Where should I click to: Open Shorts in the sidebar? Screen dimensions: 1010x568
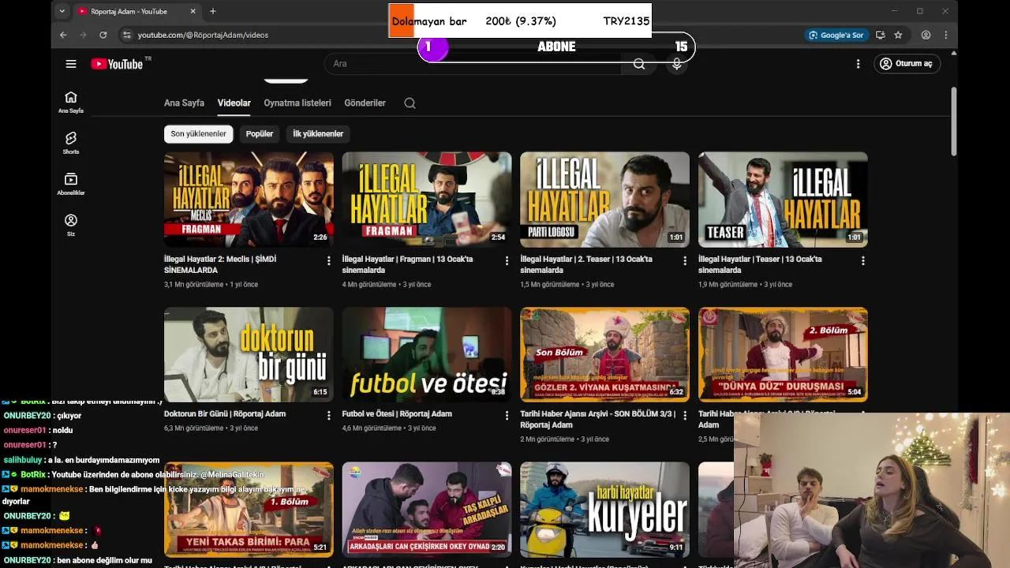(x=71, y=143)
